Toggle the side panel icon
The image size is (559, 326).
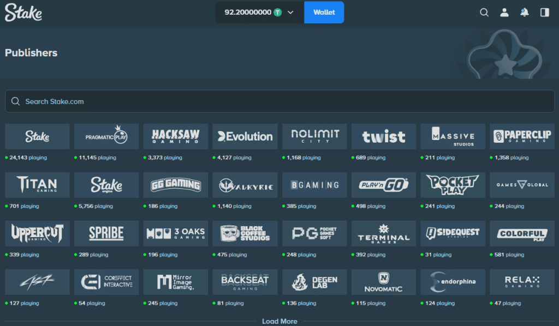(x=544, y=13)
